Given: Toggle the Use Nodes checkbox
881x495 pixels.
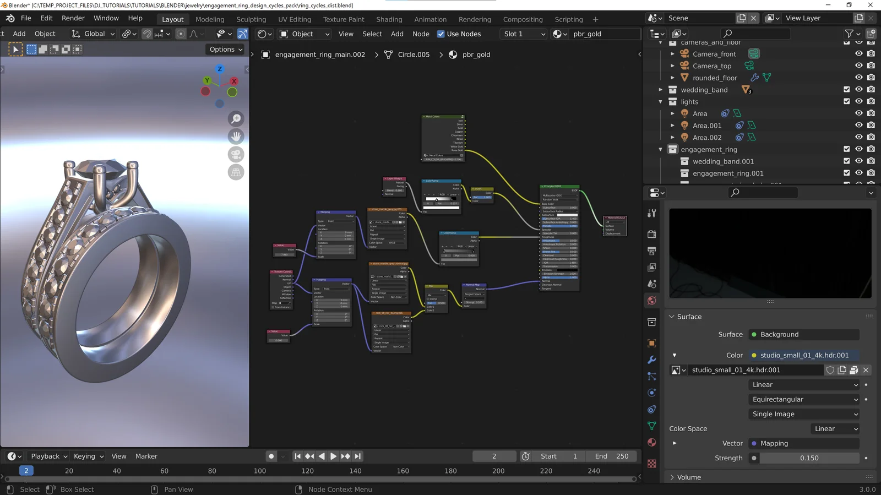Looking at the screenshot, I should (x=440, y=34).
